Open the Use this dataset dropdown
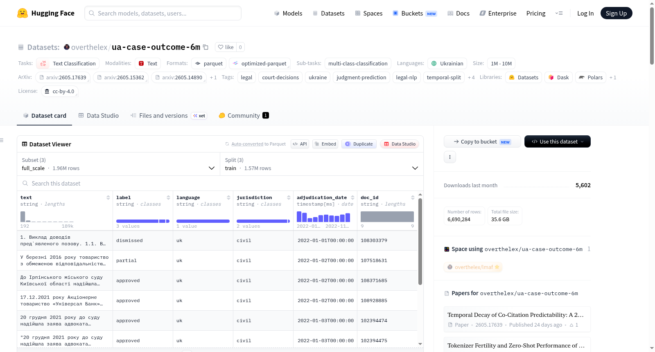 [558, 141]
